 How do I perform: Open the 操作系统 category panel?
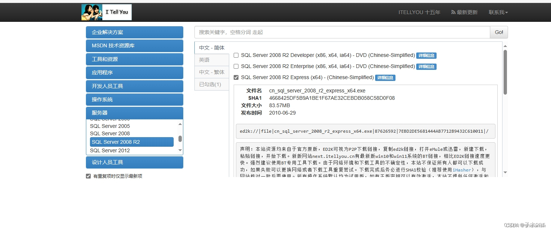coord(134,99)
